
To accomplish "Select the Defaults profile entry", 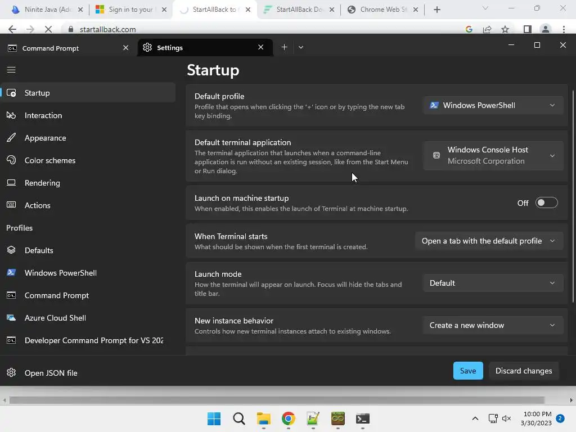I will [x=88, y=250].
